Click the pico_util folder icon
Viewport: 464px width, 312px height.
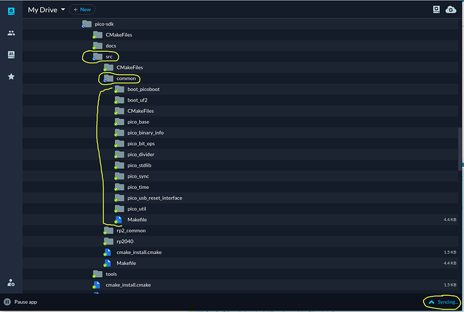119,208
